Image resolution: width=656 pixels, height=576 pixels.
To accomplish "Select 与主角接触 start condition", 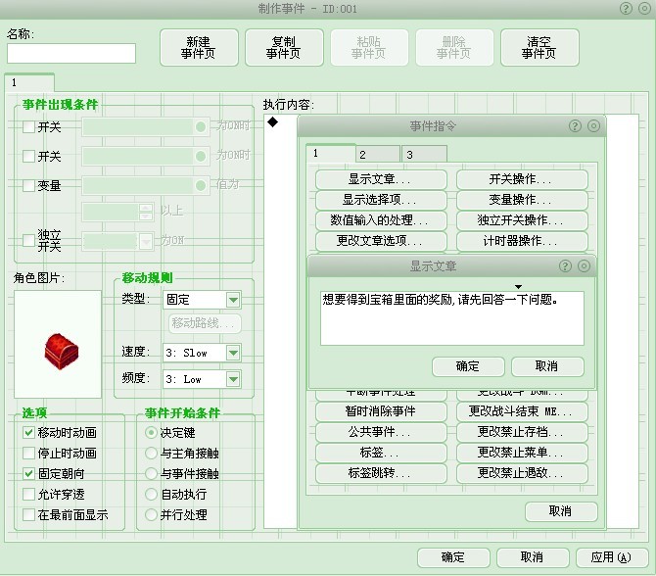I will pyautogui.click(x=151, y=453).
